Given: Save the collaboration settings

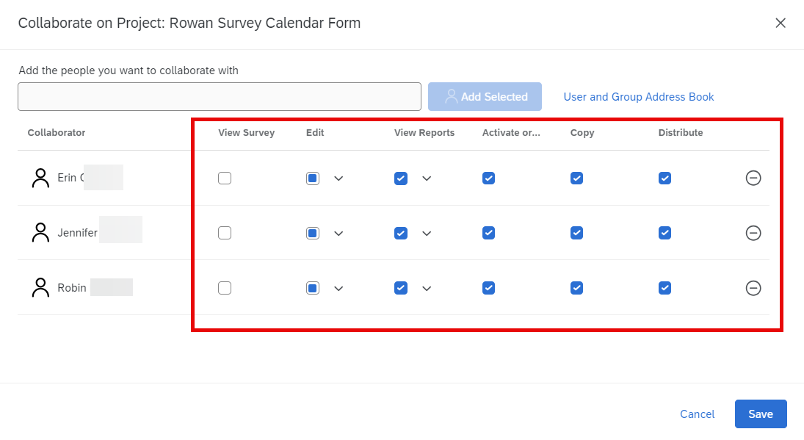Looking at the screenshot, I should tap(760, 414).
